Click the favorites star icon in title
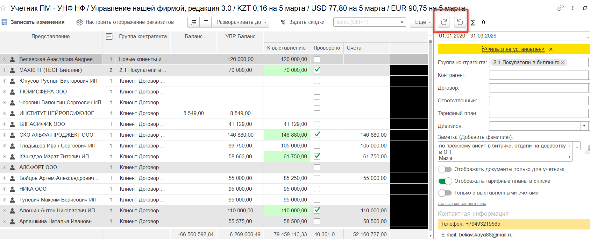 (4, 8)
